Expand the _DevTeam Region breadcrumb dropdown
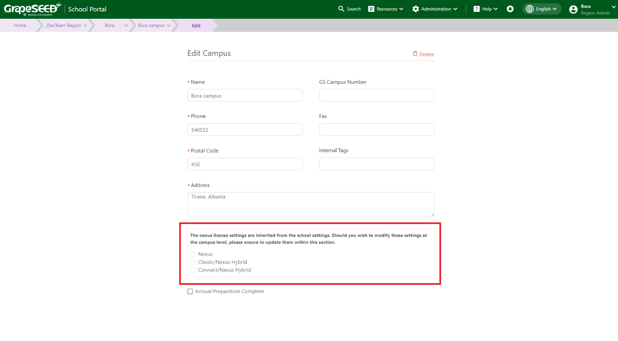Viewport: 618px width, 341px height. [85, 25]
